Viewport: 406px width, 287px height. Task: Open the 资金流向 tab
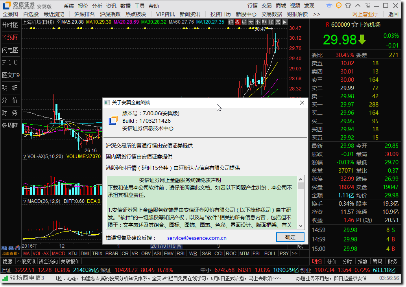coord(48,261)
